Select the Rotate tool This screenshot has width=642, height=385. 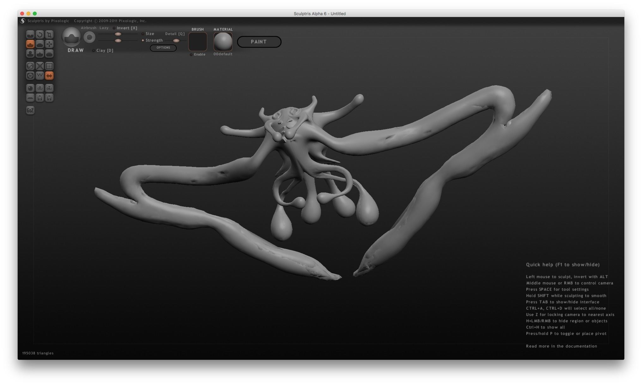[x=39, y=34]
